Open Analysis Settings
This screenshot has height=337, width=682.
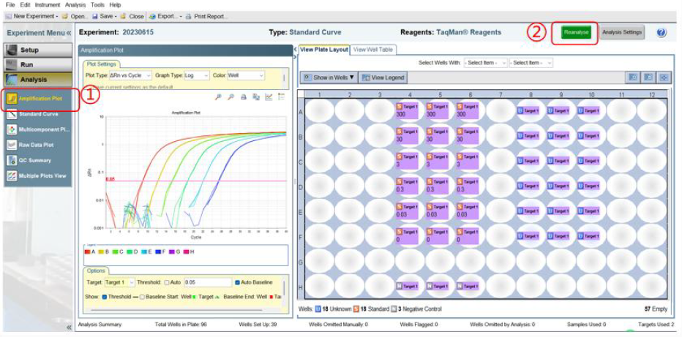point(622,32)
